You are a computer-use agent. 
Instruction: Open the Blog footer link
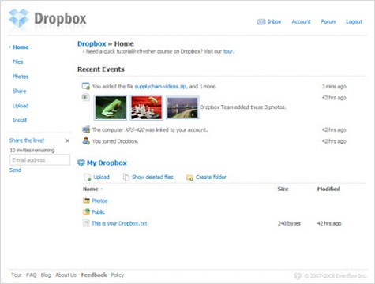click(x=46, y=275)
